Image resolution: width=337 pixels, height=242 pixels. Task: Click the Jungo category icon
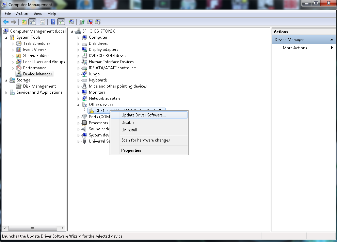pyautogui.click(x=84, y=74)
